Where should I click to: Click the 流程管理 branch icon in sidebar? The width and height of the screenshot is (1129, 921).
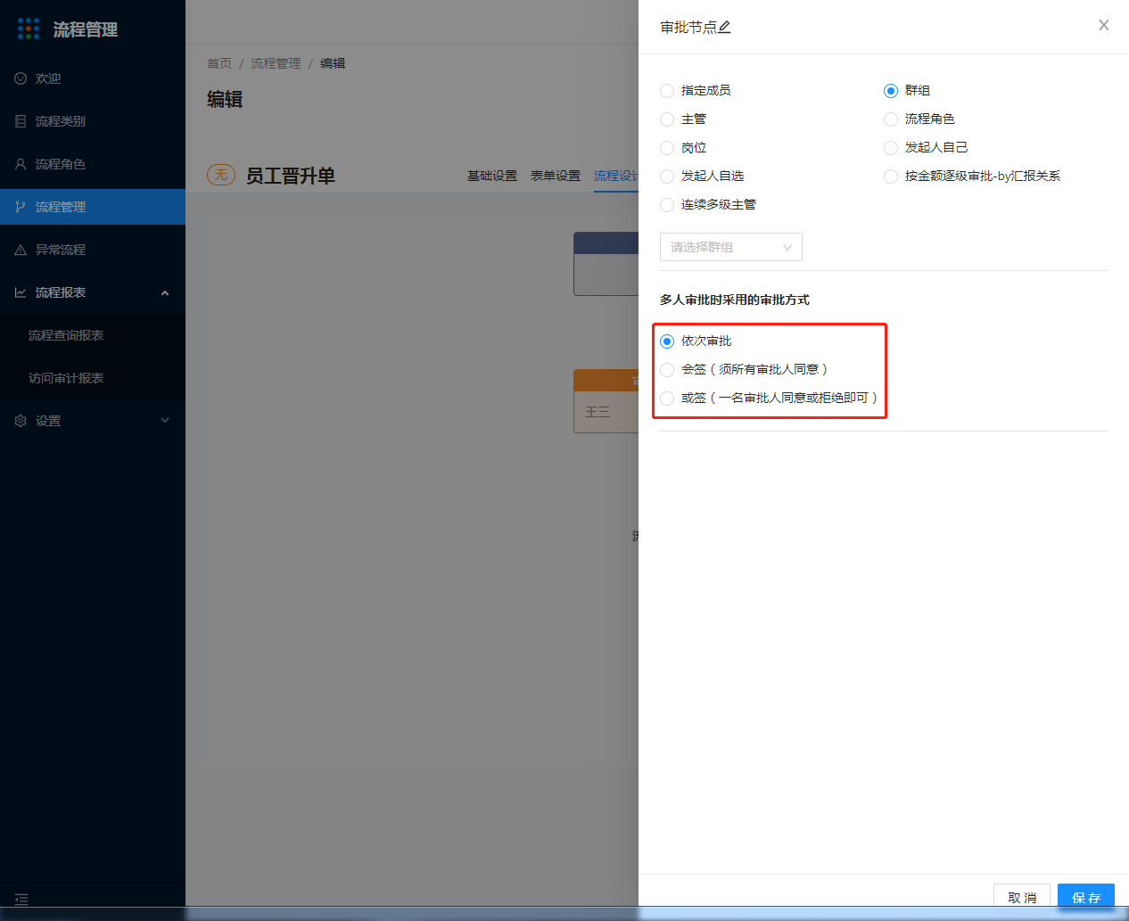point(21,207)
